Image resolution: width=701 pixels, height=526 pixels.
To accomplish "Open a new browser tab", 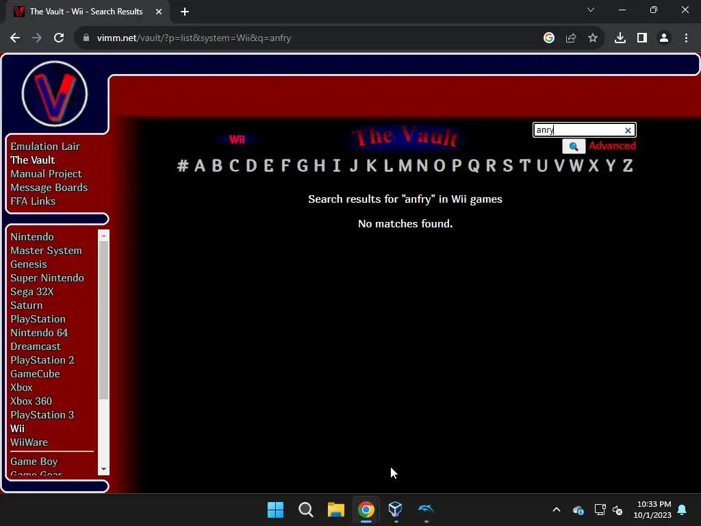I will 185,12.
